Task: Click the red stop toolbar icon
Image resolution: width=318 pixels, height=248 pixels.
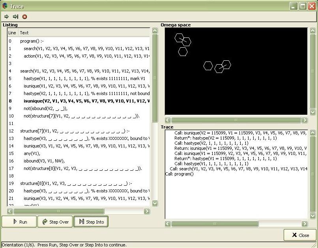Action: point(24,17)
